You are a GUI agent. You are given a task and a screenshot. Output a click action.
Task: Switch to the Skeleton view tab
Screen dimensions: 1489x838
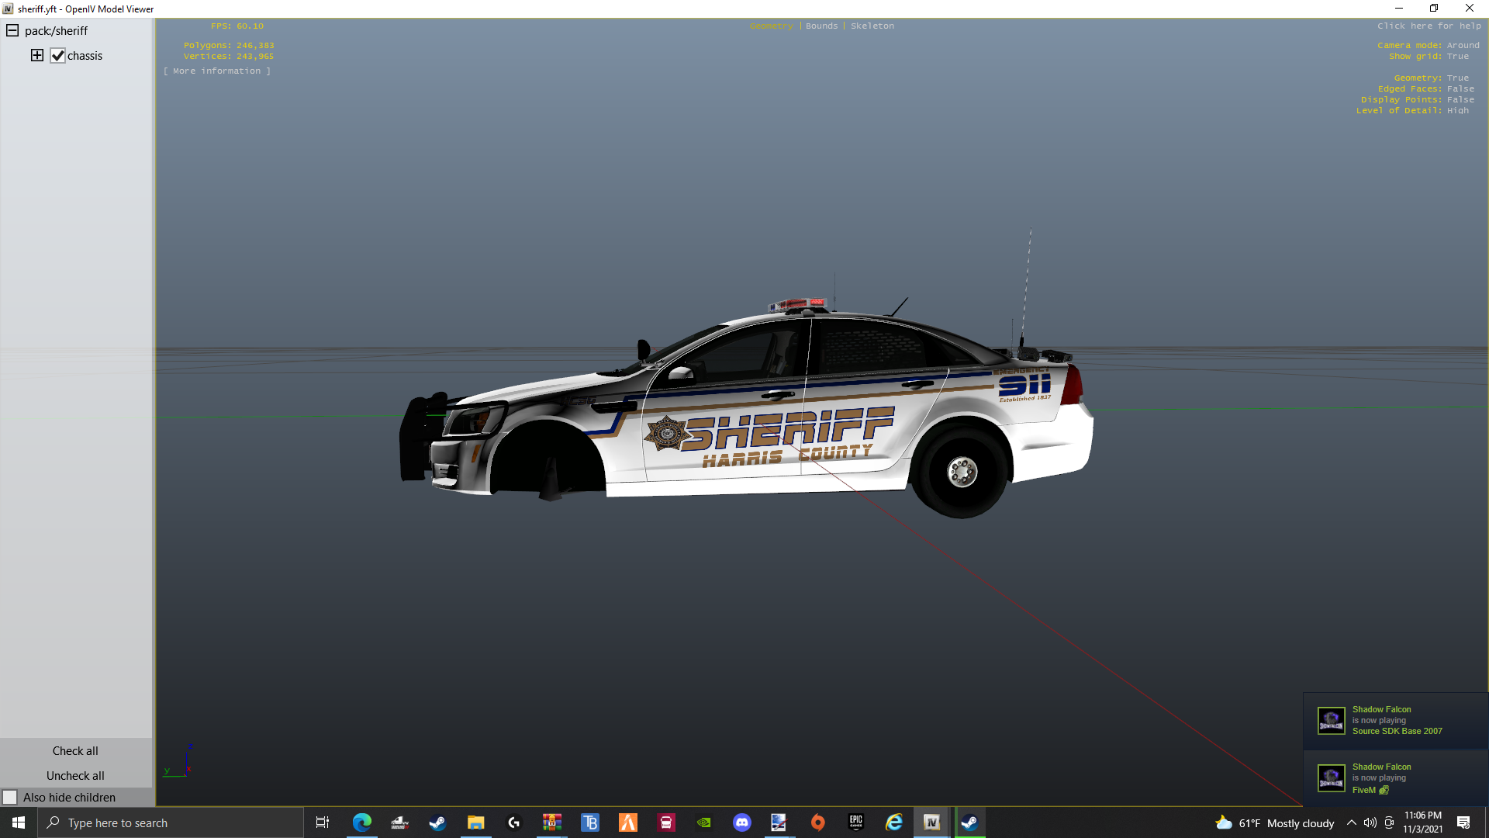click(x=872, y=26)
